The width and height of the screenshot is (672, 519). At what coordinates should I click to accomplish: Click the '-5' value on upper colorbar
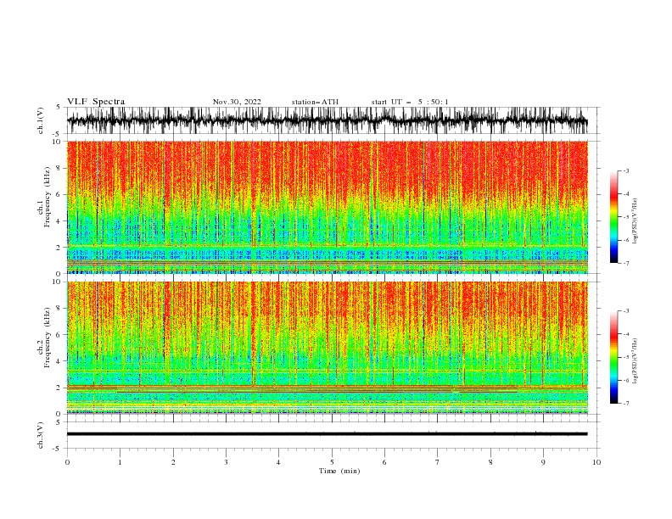tap(625, 217)
